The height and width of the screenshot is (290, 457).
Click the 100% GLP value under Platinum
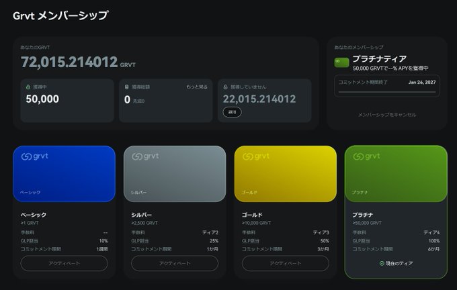tap(434, 241)
